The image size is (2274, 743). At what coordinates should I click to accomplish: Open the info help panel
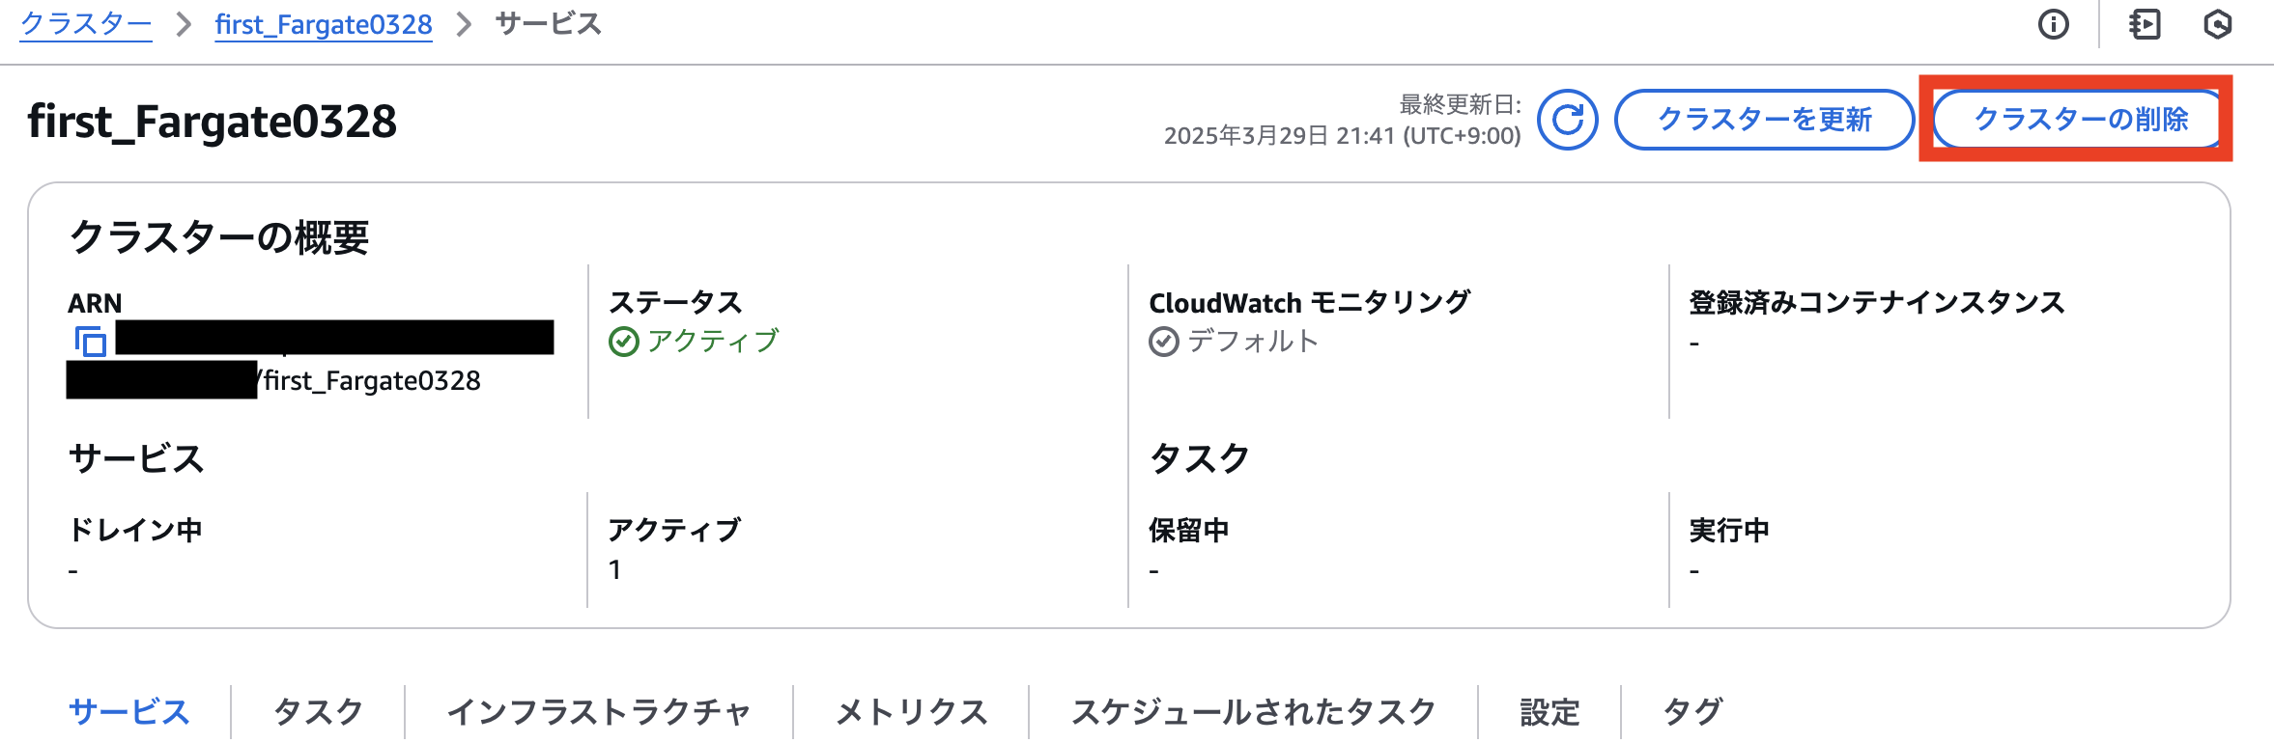[2053, 24]
